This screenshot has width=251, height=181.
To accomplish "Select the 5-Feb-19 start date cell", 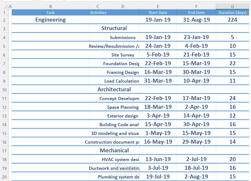I will click(158, 55).
